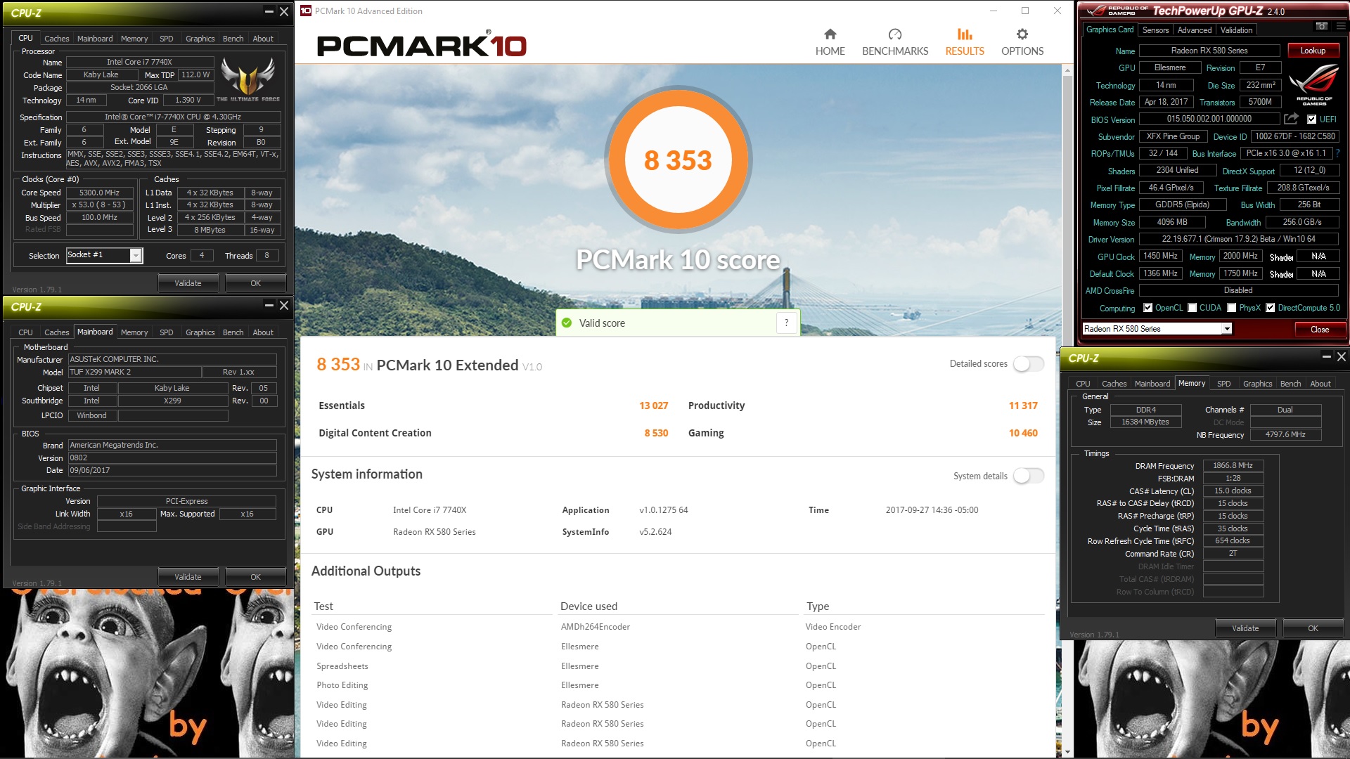The height and width of the screenshot is (759, 1350).
Task: Click OK in the top CPU-Z window
Action: (x=255, y=283)
